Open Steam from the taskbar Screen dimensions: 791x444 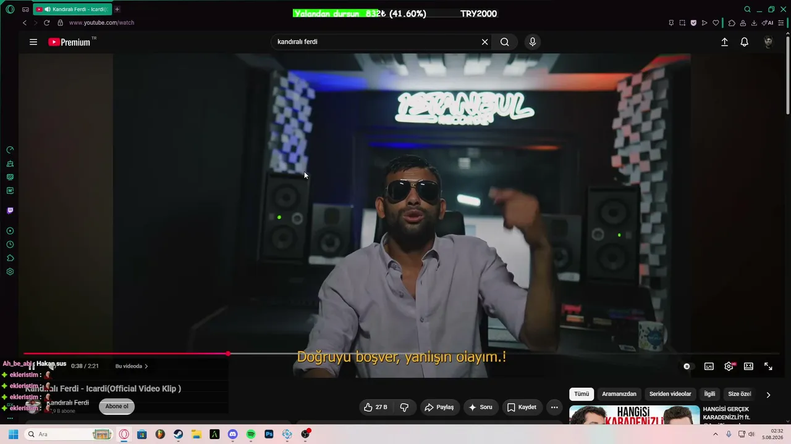[x=178, y=434]
